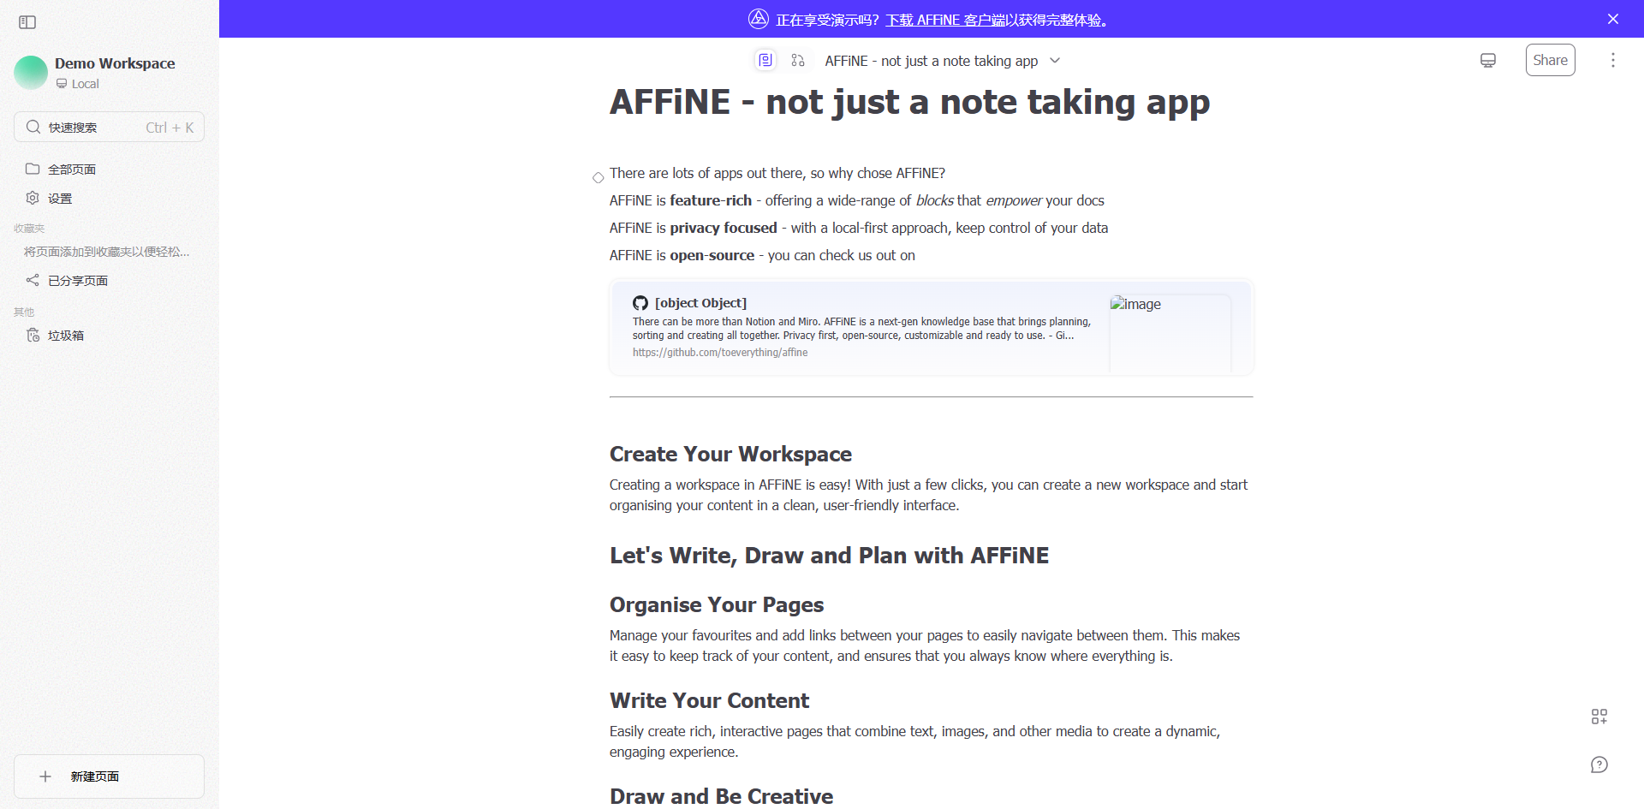This screenshot has width=1644, height=809.
Task: Collapse the sidebar with the panel icon
Action: (x=27, y=22)
